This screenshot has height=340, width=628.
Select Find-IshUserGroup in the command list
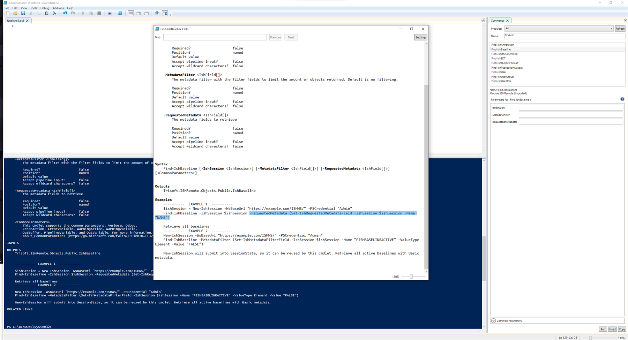[502, 77]
